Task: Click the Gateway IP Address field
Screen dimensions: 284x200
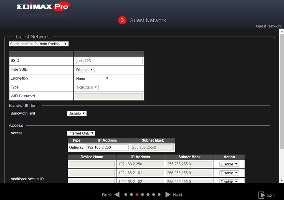Action: click(x=107, y=147)
